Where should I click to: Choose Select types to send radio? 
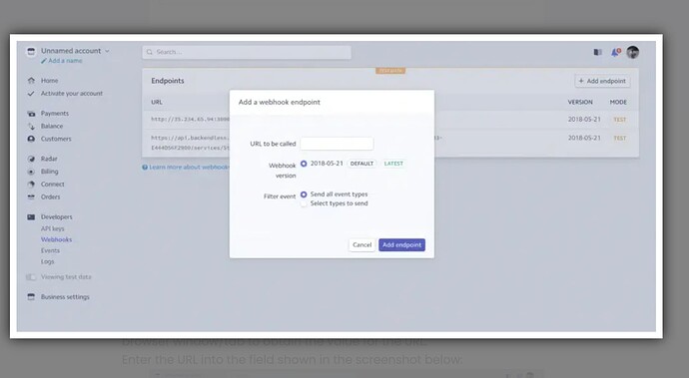[304, 203]
